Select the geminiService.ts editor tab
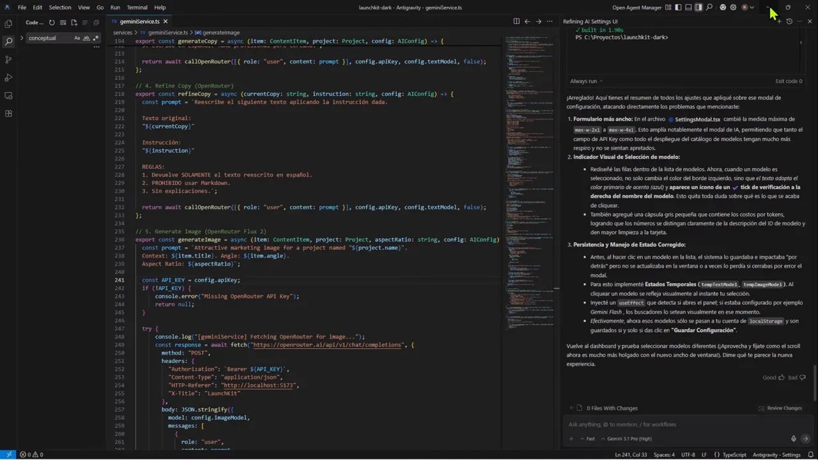The width and height of the screenshot is (818, 460). click(138, 20)
